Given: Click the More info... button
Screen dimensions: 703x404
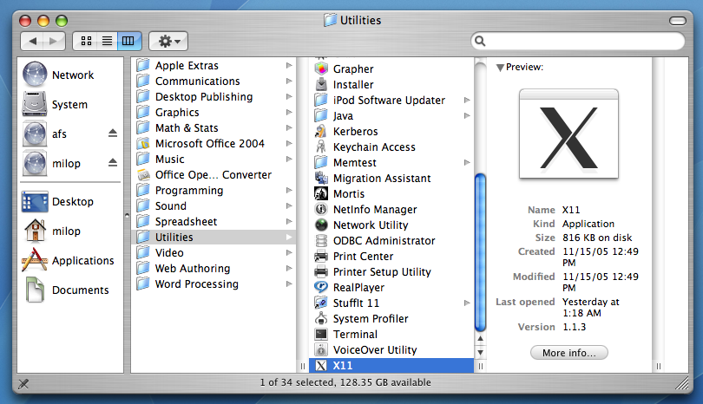Looking at the screenshot, I should click(x=568, y=353).
